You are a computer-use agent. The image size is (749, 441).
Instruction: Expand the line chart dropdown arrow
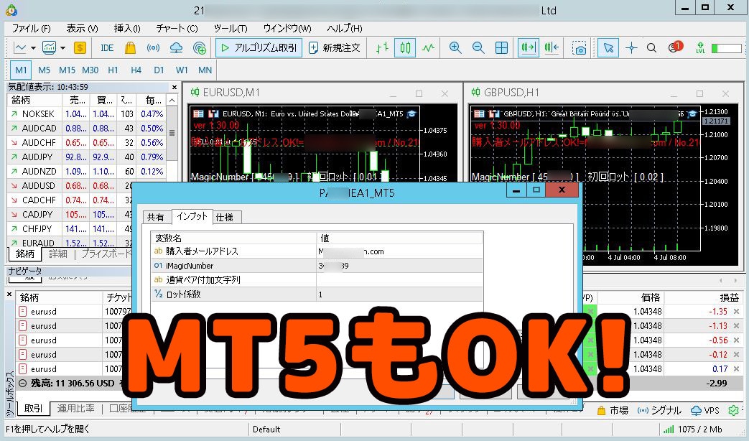[x=33, y=48]
